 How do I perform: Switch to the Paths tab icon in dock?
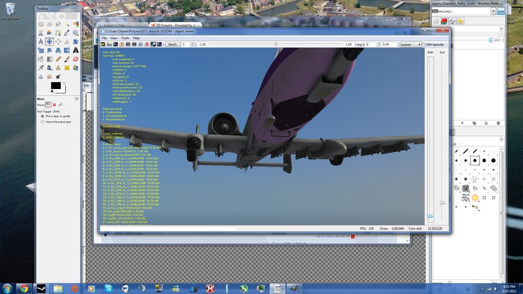tap(452, 21)
